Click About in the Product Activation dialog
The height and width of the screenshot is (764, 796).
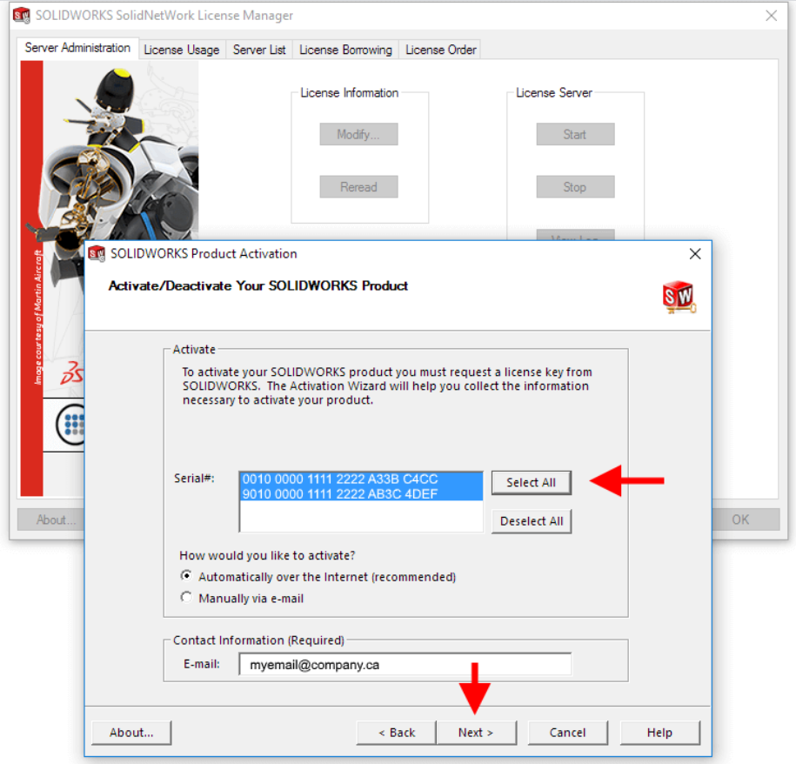[x=131, y=732]
